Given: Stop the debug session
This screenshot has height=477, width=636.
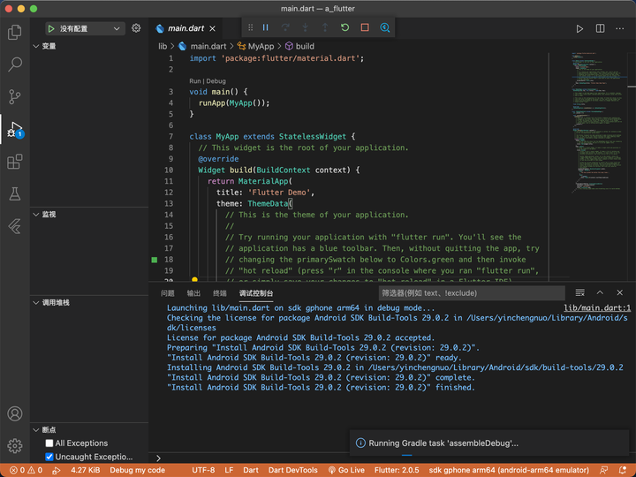Looking at the screenshot, I should coord(365,27).
